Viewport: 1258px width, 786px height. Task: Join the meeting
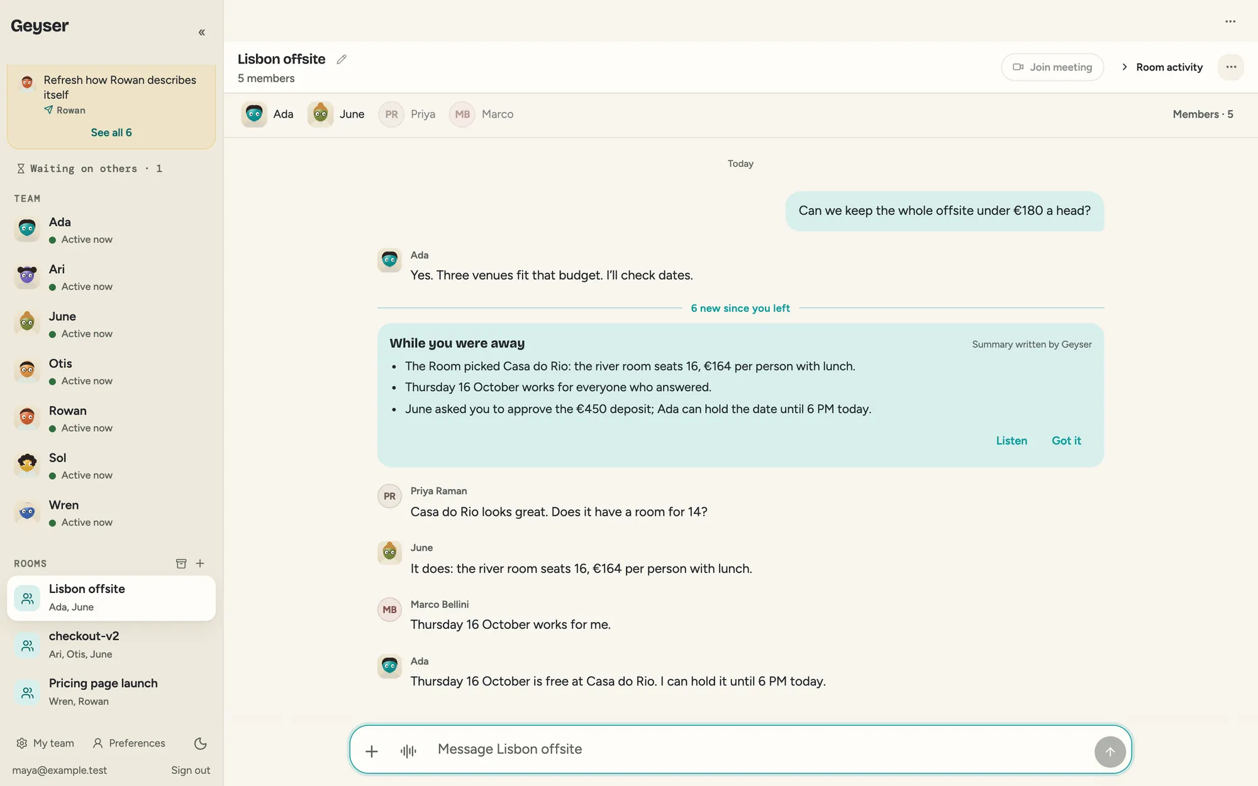[x=1052, y=67]
